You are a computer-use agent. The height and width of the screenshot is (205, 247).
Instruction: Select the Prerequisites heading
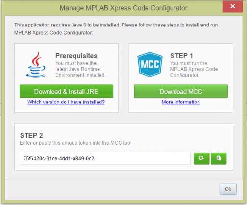(x=76, y=56)
